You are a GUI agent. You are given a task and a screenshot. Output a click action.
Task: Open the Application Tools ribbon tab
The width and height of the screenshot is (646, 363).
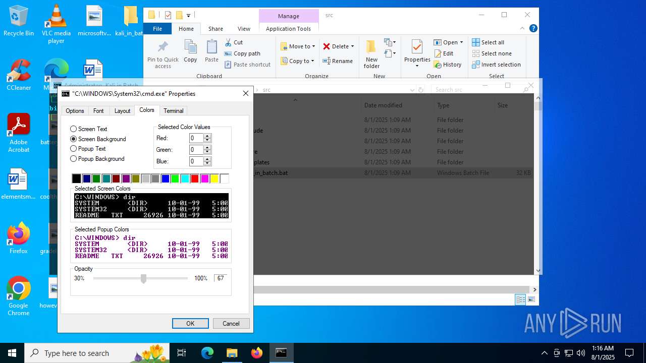288,29
